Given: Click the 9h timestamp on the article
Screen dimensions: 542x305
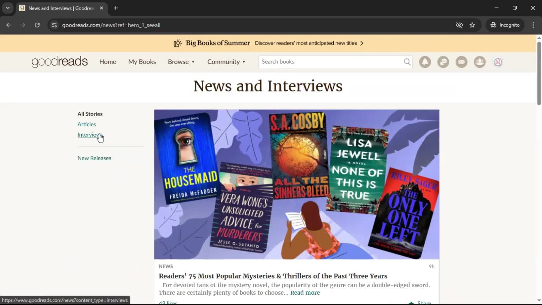Looking at the screenshot, I should pyautogui.click(x=432, y=266).
